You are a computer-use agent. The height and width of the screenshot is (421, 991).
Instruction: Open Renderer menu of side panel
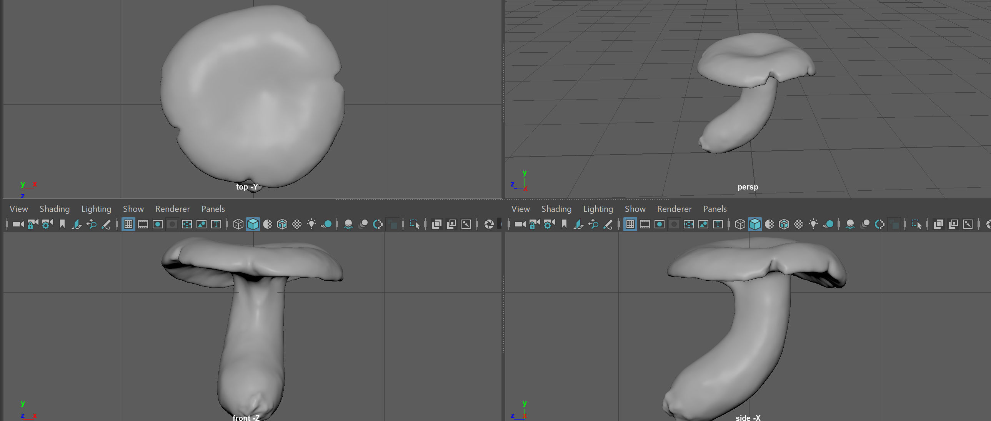[674, 209]
